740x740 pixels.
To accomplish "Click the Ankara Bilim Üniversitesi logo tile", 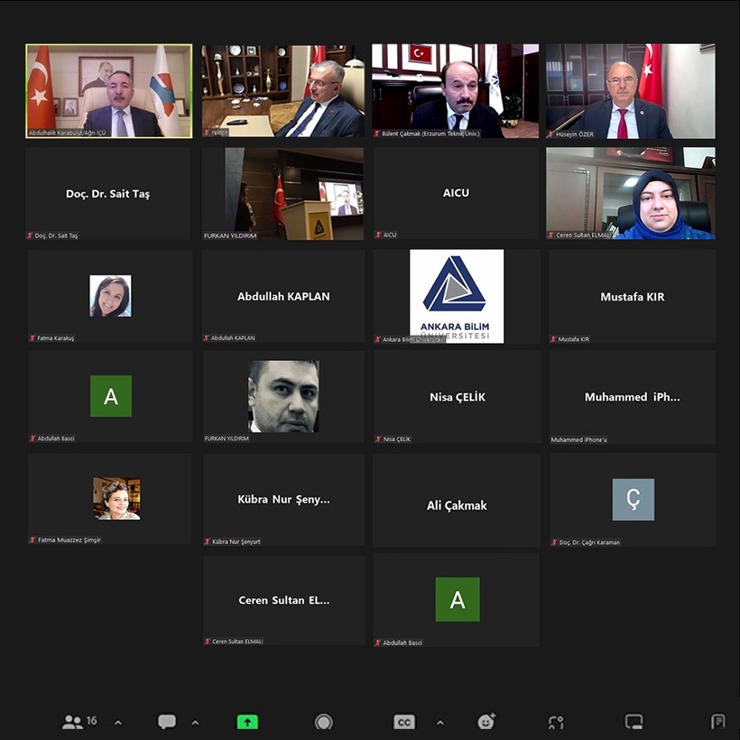I will tap(457, 296).
